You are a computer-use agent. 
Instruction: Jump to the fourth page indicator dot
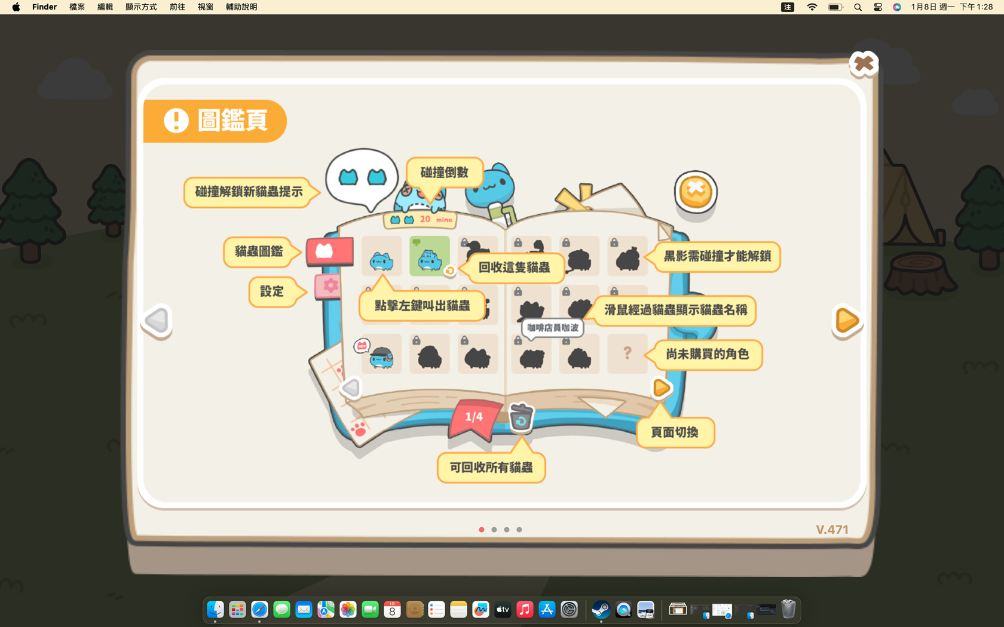pos(519,530)
